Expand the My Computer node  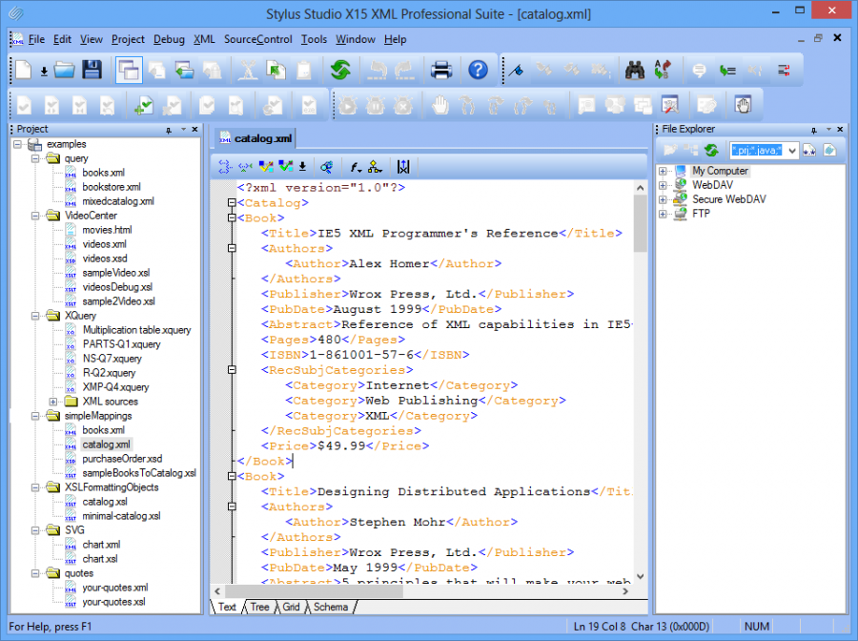pyautogui.click(x=662, y=172)
